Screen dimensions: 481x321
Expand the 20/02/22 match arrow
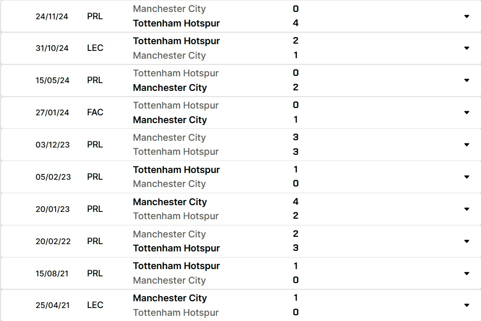466,241
